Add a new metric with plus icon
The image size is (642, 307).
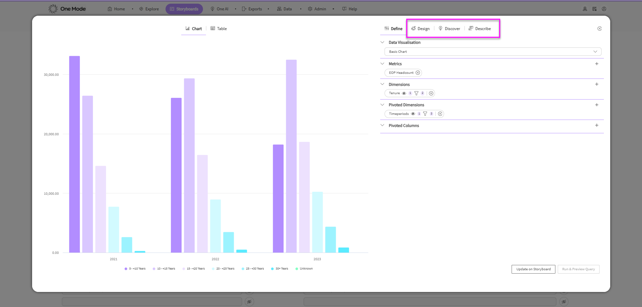pyautogui.click(x=597, y=64)
